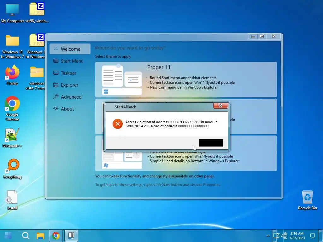The height and width of the screenshot is (242, 323).
Task: Click the Start Menu sidebar icon
Action: point(56,61)
